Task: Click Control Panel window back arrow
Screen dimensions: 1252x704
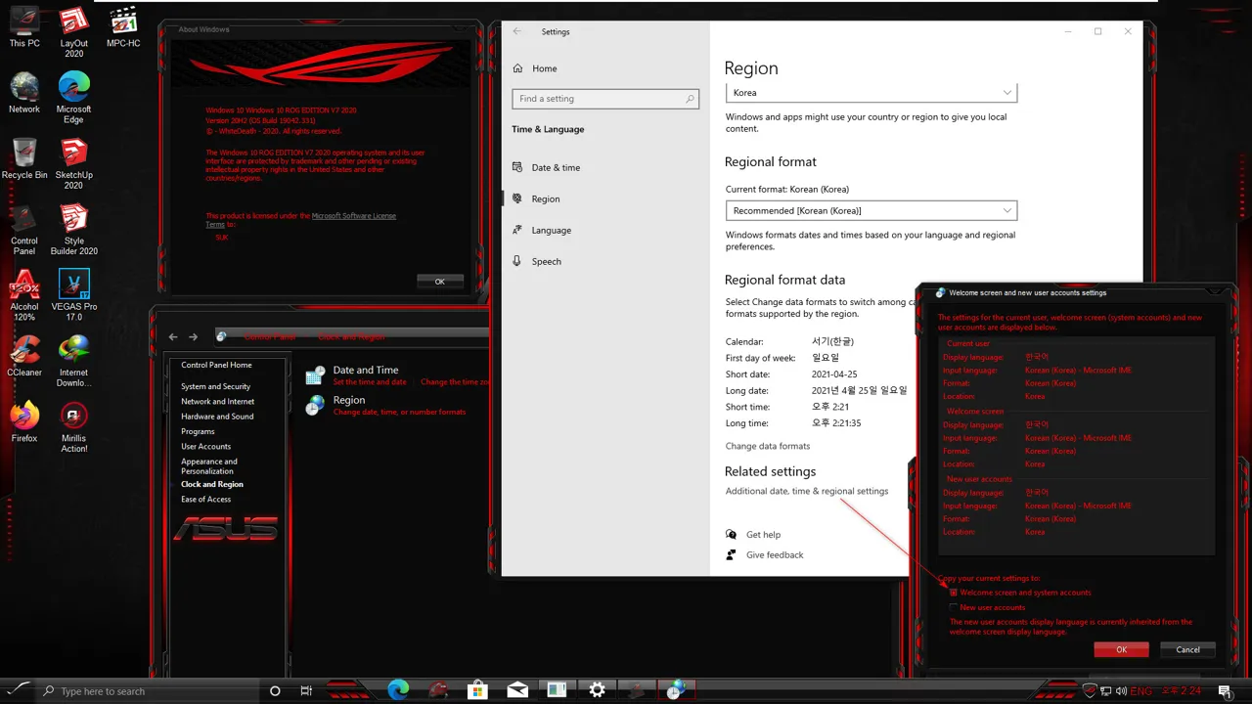Action: pos(173,336)
